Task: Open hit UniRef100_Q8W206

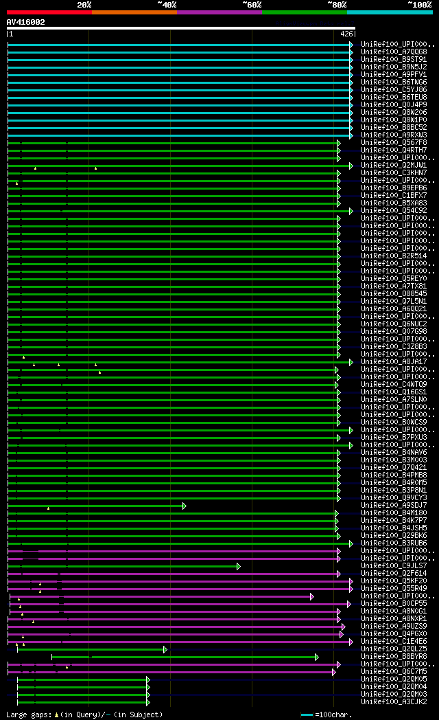Action: pyautogui.click(x=394, y=112)
